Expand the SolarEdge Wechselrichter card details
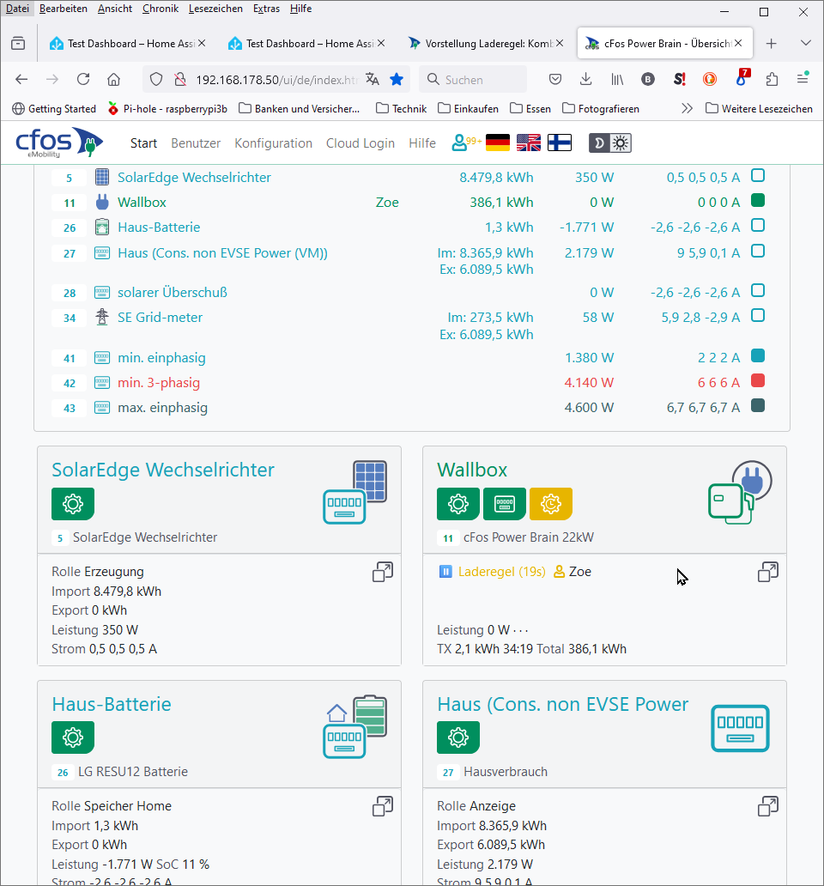Screen dimensions: 824x886 click(383, 573)
